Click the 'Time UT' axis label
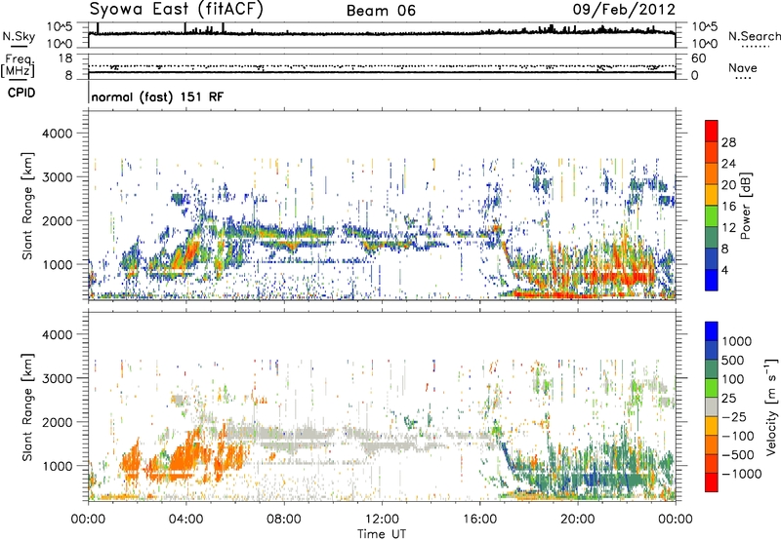This screenshot has height=540, width=781. pyautogui.click(x=382, y=534)
